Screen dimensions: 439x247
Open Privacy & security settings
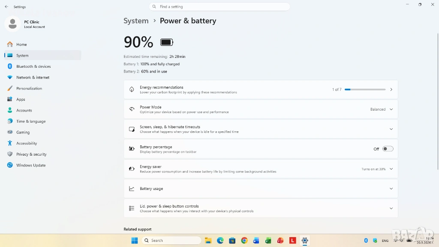tap(31, 154)
